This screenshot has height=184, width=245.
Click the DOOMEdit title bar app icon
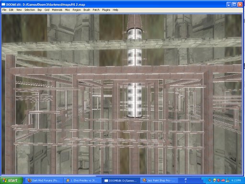3,4
